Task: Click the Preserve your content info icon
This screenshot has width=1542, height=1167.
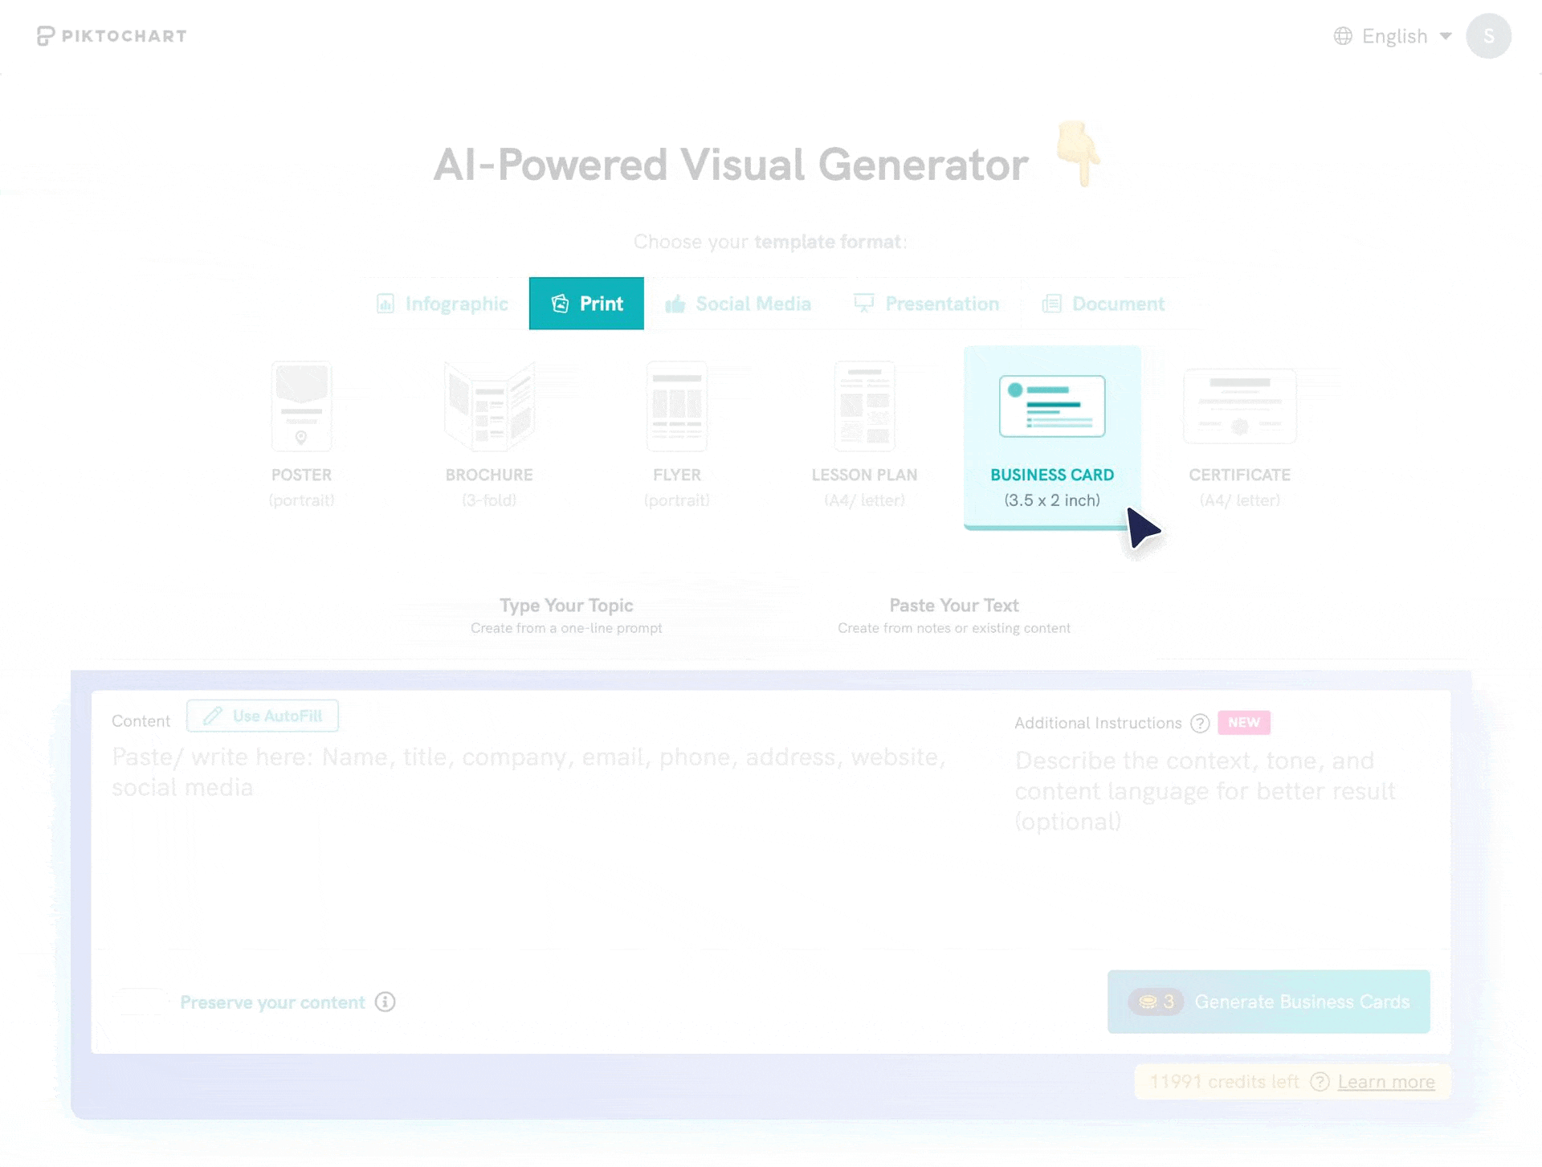Action: pyautogui.click(x=385, y=1002)
